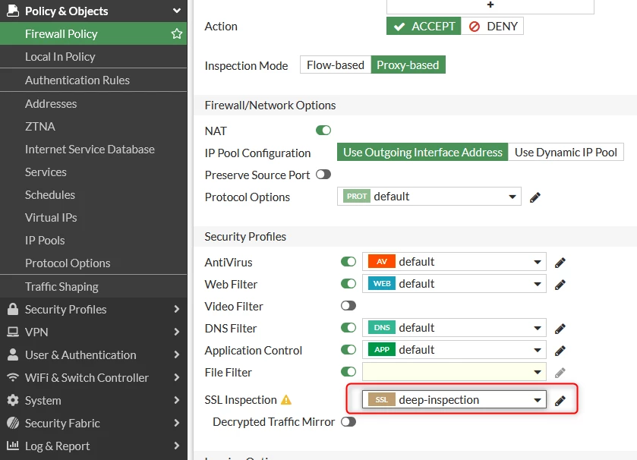
Task: Select Flow-based inspection mode
Action: 336,65
